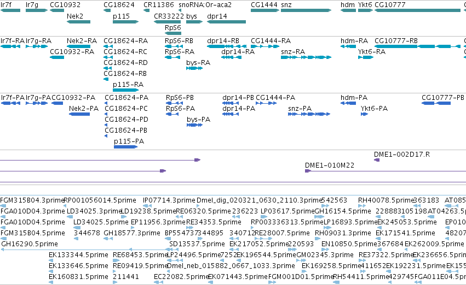
Task: Select the Ykt6 gene label
Action: [x=365, y=5]
